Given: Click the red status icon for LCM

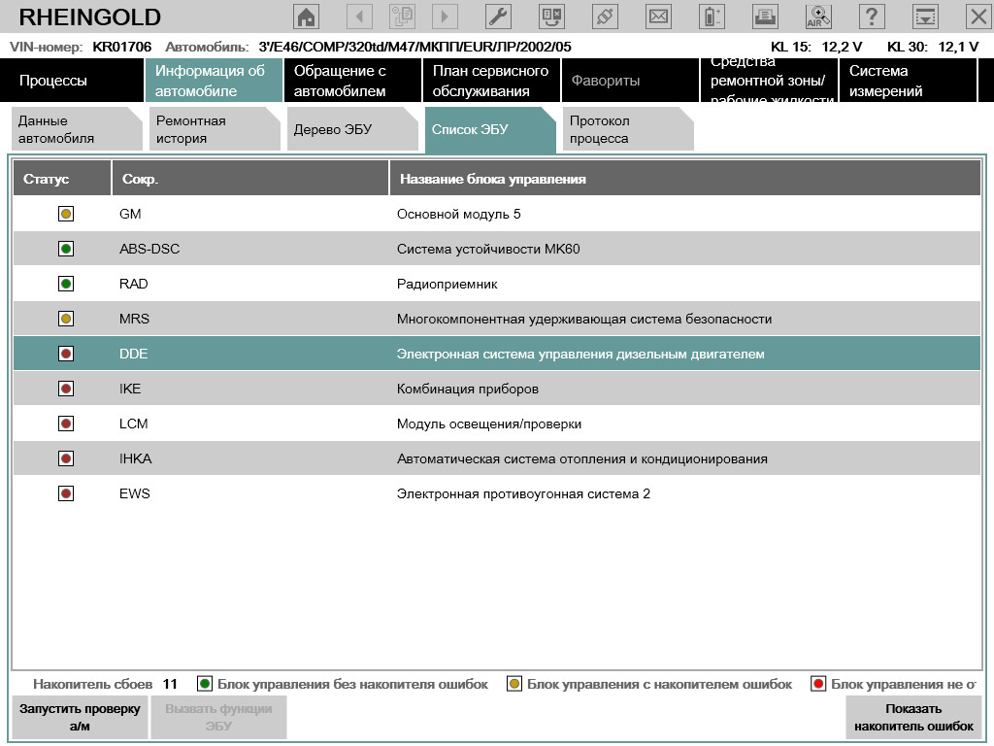Looking at the screenshot, I should [x=66, y=424].
